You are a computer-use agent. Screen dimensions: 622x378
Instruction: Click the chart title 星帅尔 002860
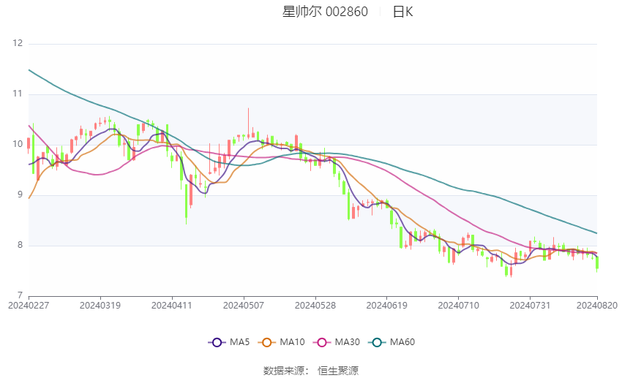(325, 12)
